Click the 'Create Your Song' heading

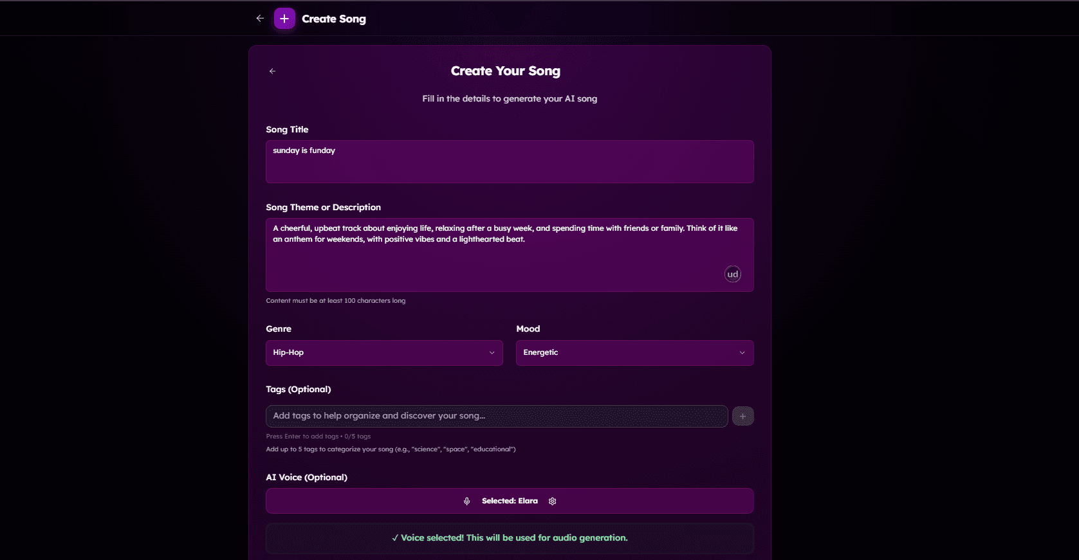505,71
